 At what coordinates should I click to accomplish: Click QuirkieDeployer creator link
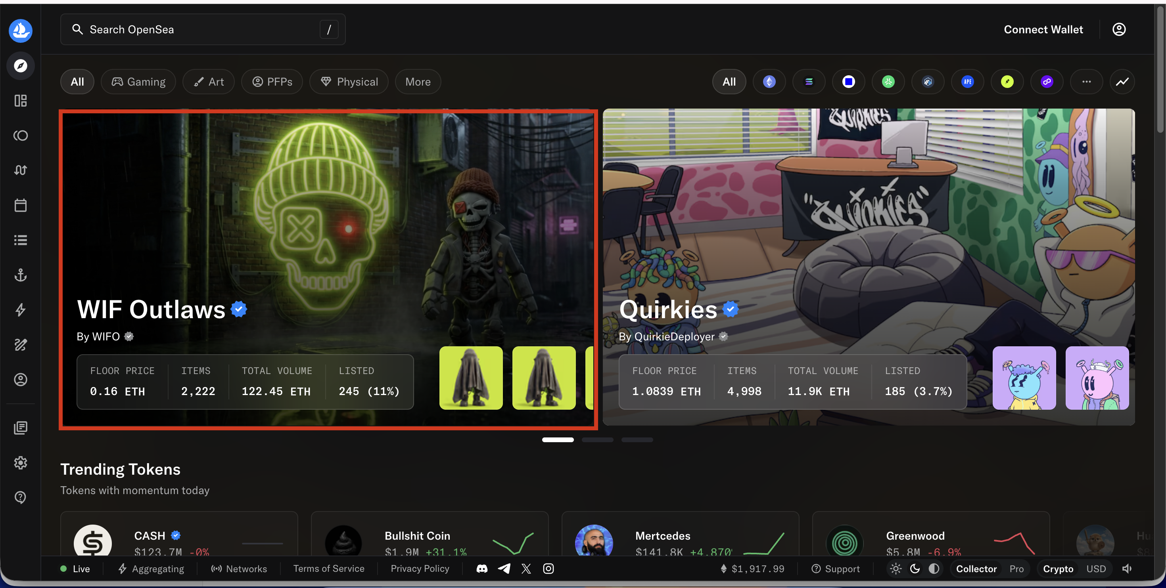[675, 336]
